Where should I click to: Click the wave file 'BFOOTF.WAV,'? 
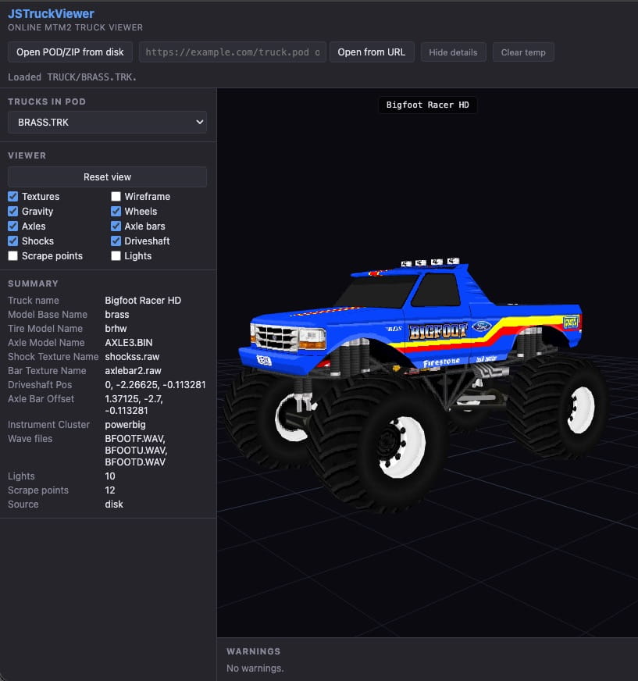(x=134, y=439)
